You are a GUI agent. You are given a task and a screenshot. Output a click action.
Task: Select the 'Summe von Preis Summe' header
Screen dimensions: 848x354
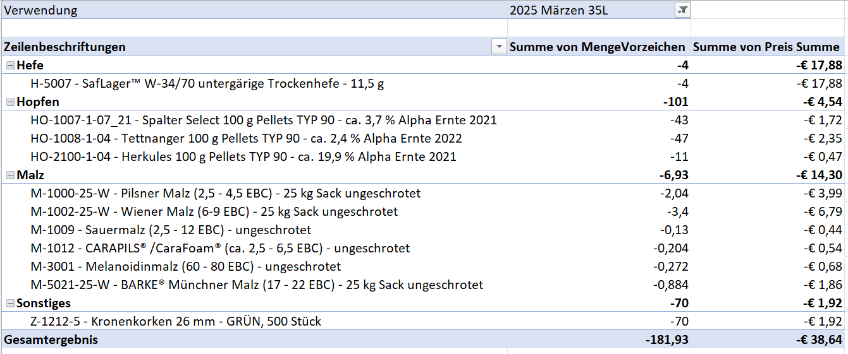click(x=766, y=47)
